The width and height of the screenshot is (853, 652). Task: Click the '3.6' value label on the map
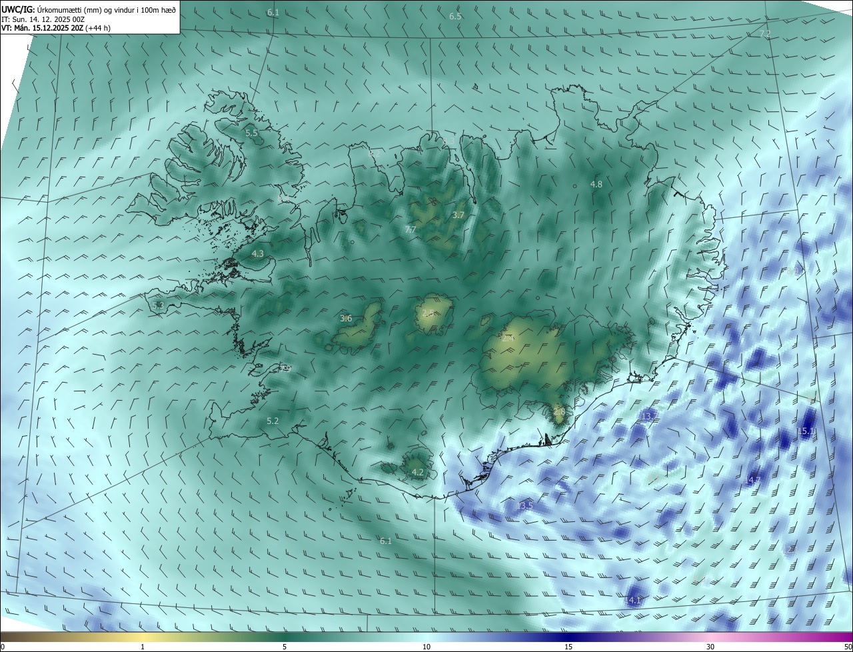pyautogui.click(x=346, y=318)
